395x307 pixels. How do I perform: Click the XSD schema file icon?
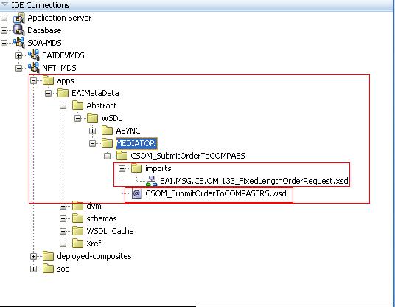click(x=151, y=181)
